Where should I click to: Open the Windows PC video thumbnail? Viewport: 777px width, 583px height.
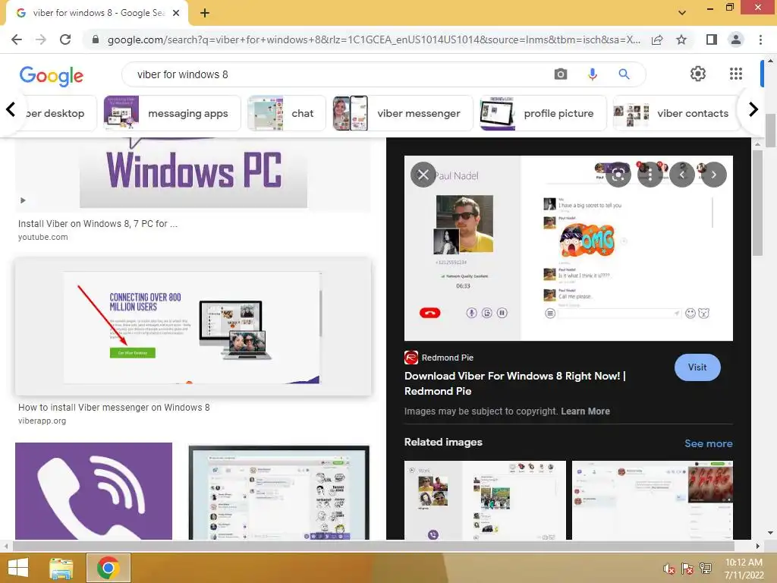click(193, 175)
